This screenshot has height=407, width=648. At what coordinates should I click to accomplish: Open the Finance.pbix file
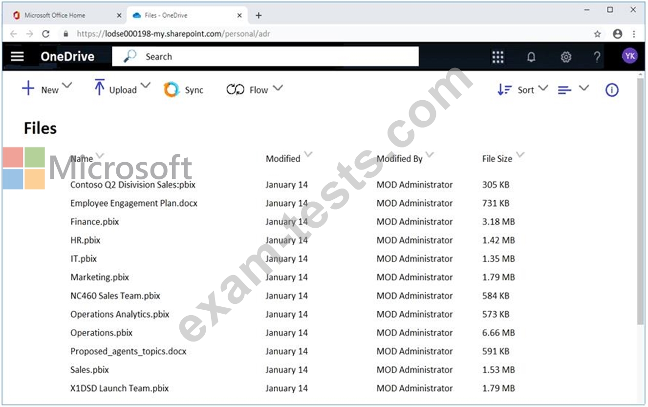[95, 222]
